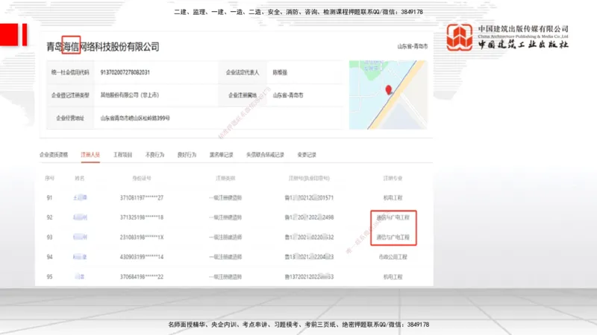Viewport: 597px width, 335px height.
Task: Click the 山东省-青岛市 registration location value
Action: click(x=288, y=95)
